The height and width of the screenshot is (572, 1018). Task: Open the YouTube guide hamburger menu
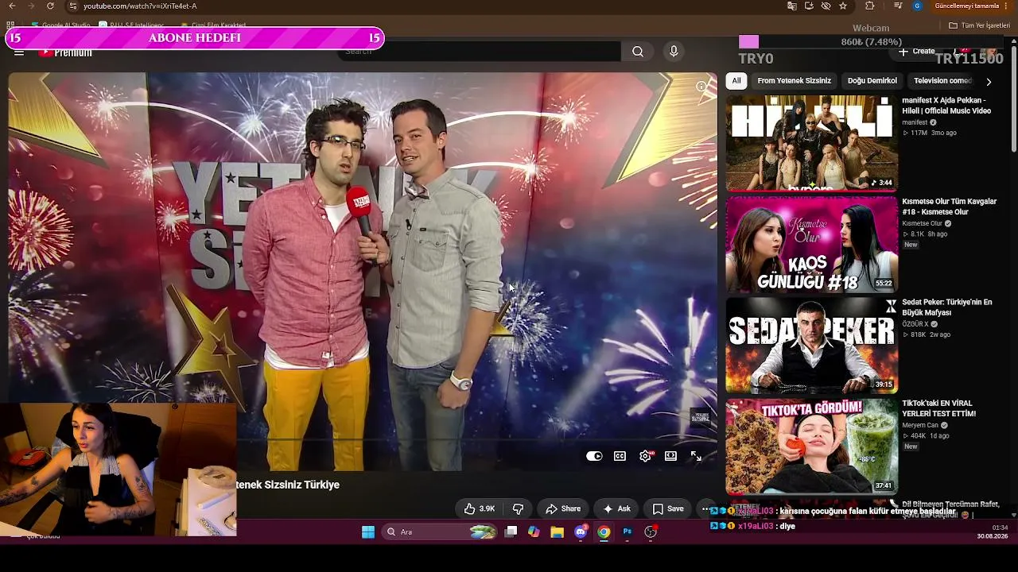19,52
